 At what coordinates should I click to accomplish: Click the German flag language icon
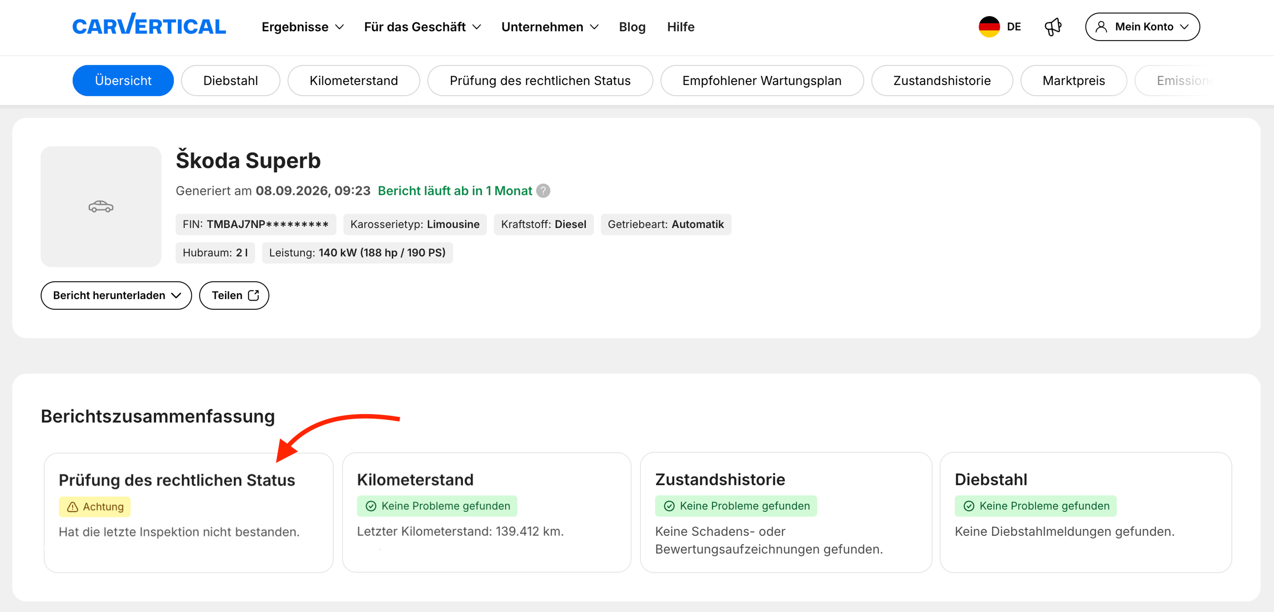[x=989, y=27]
